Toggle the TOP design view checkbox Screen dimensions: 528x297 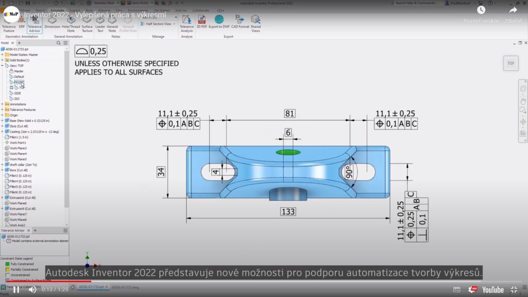[x=11, y=88]
